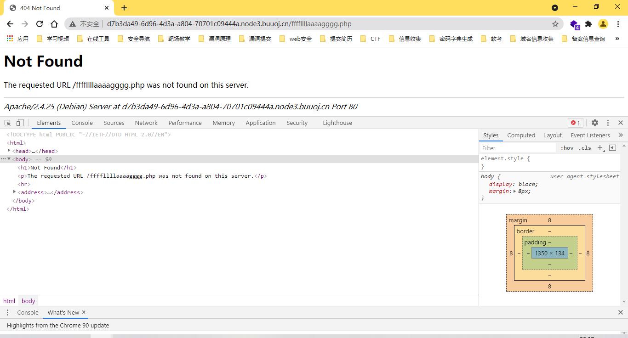Image resolution: width=628 pixels, height=338 pixels.
Task: Open the CTF bookmark folder
Action: (x=371, y=39)
